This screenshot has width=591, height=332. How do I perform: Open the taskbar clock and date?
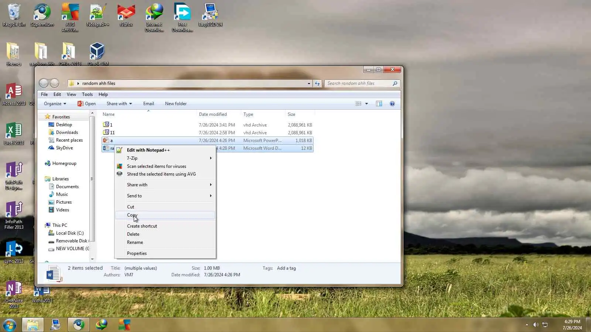572,325
